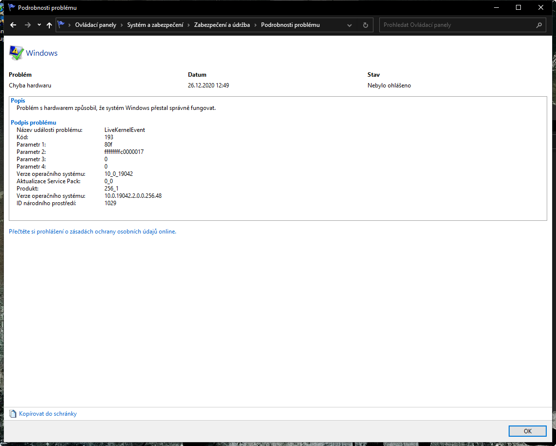Click the clipboard copy icon
Viewport: 556px width, 446px height.
(13, 414)
